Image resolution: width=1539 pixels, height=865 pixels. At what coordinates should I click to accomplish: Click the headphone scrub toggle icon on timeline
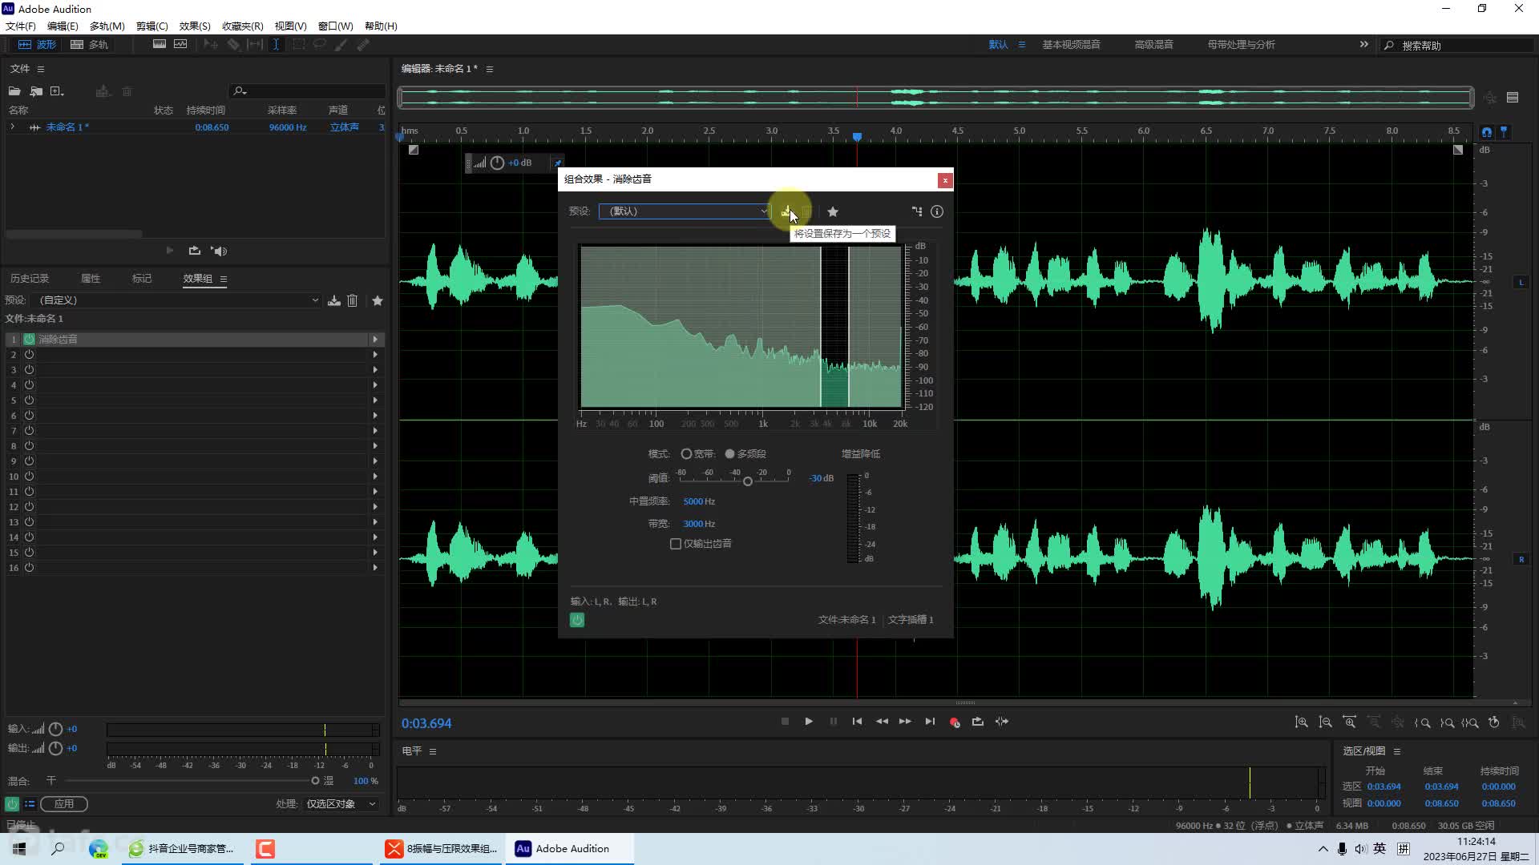point(1487,132)
